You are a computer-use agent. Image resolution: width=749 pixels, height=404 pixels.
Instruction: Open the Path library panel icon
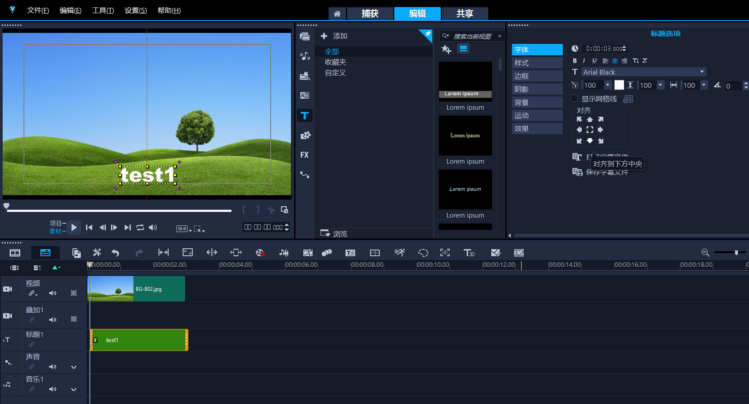click(305, 175)
